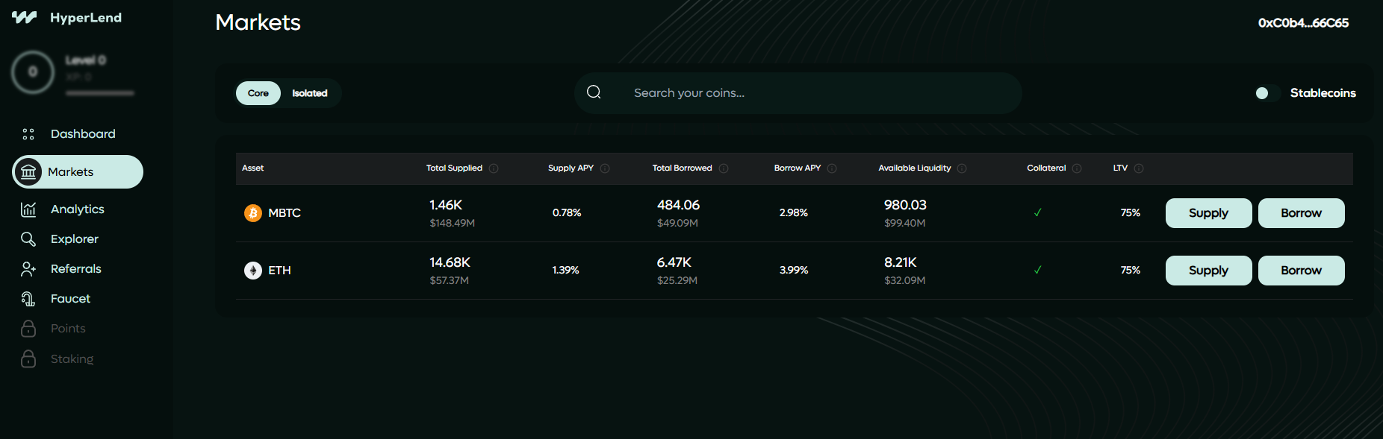Screen dimensions: 1383x439
Task: Click the Faucet icon in sidebar
Action: click(x=28, y=299)
